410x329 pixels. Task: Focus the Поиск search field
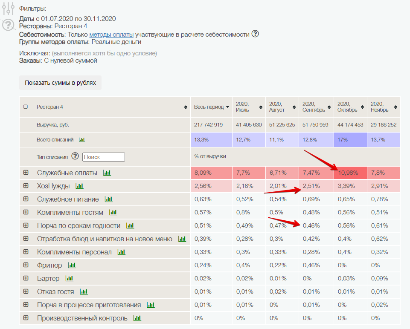[104, 157]
